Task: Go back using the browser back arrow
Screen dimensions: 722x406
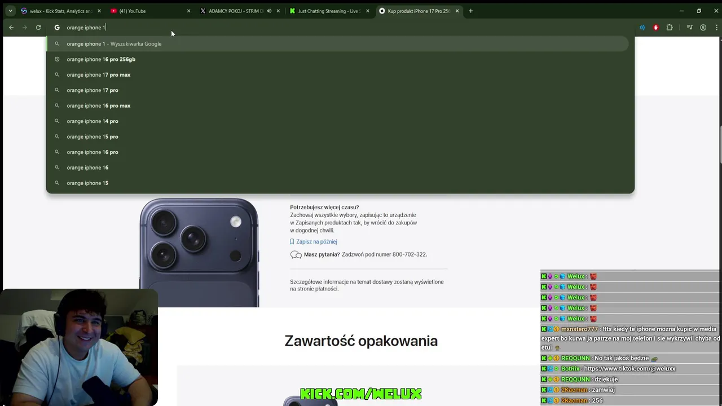Action: (11, 27)
